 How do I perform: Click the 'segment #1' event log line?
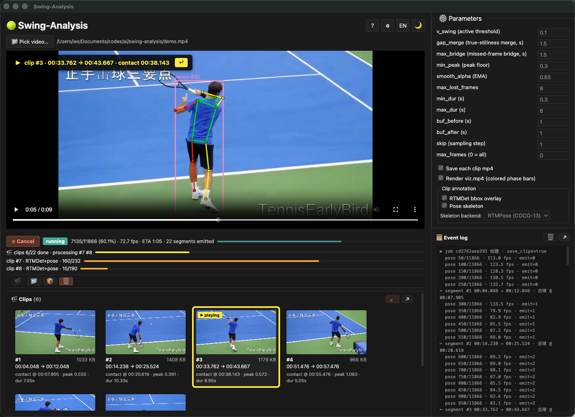496,294
